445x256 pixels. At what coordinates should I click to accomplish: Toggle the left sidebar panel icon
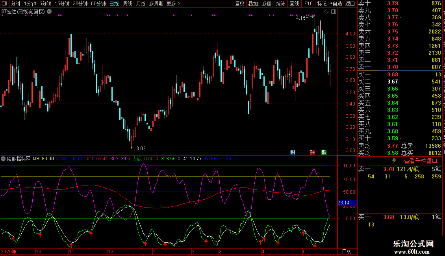(4, 4)
